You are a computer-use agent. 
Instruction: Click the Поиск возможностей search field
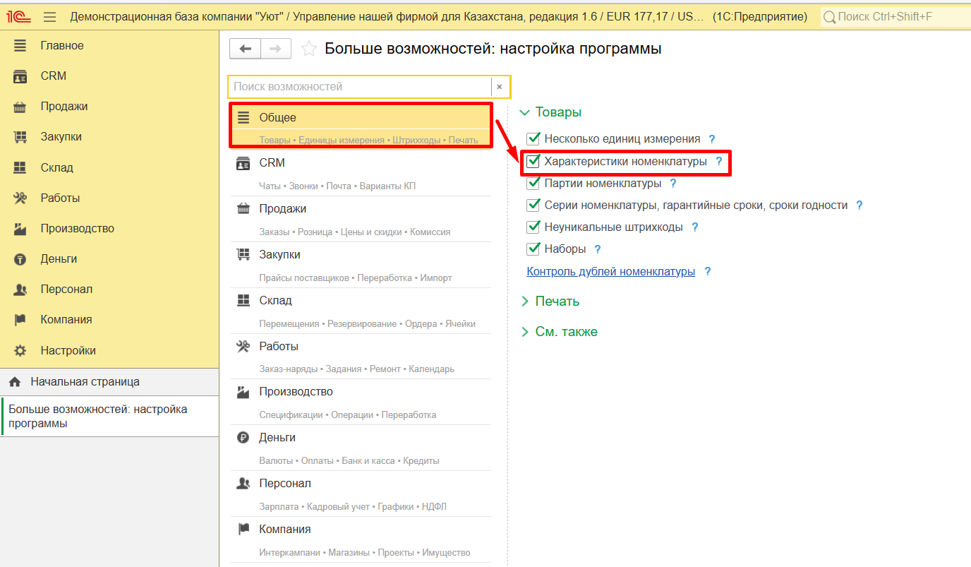click(x=359, y=87)
